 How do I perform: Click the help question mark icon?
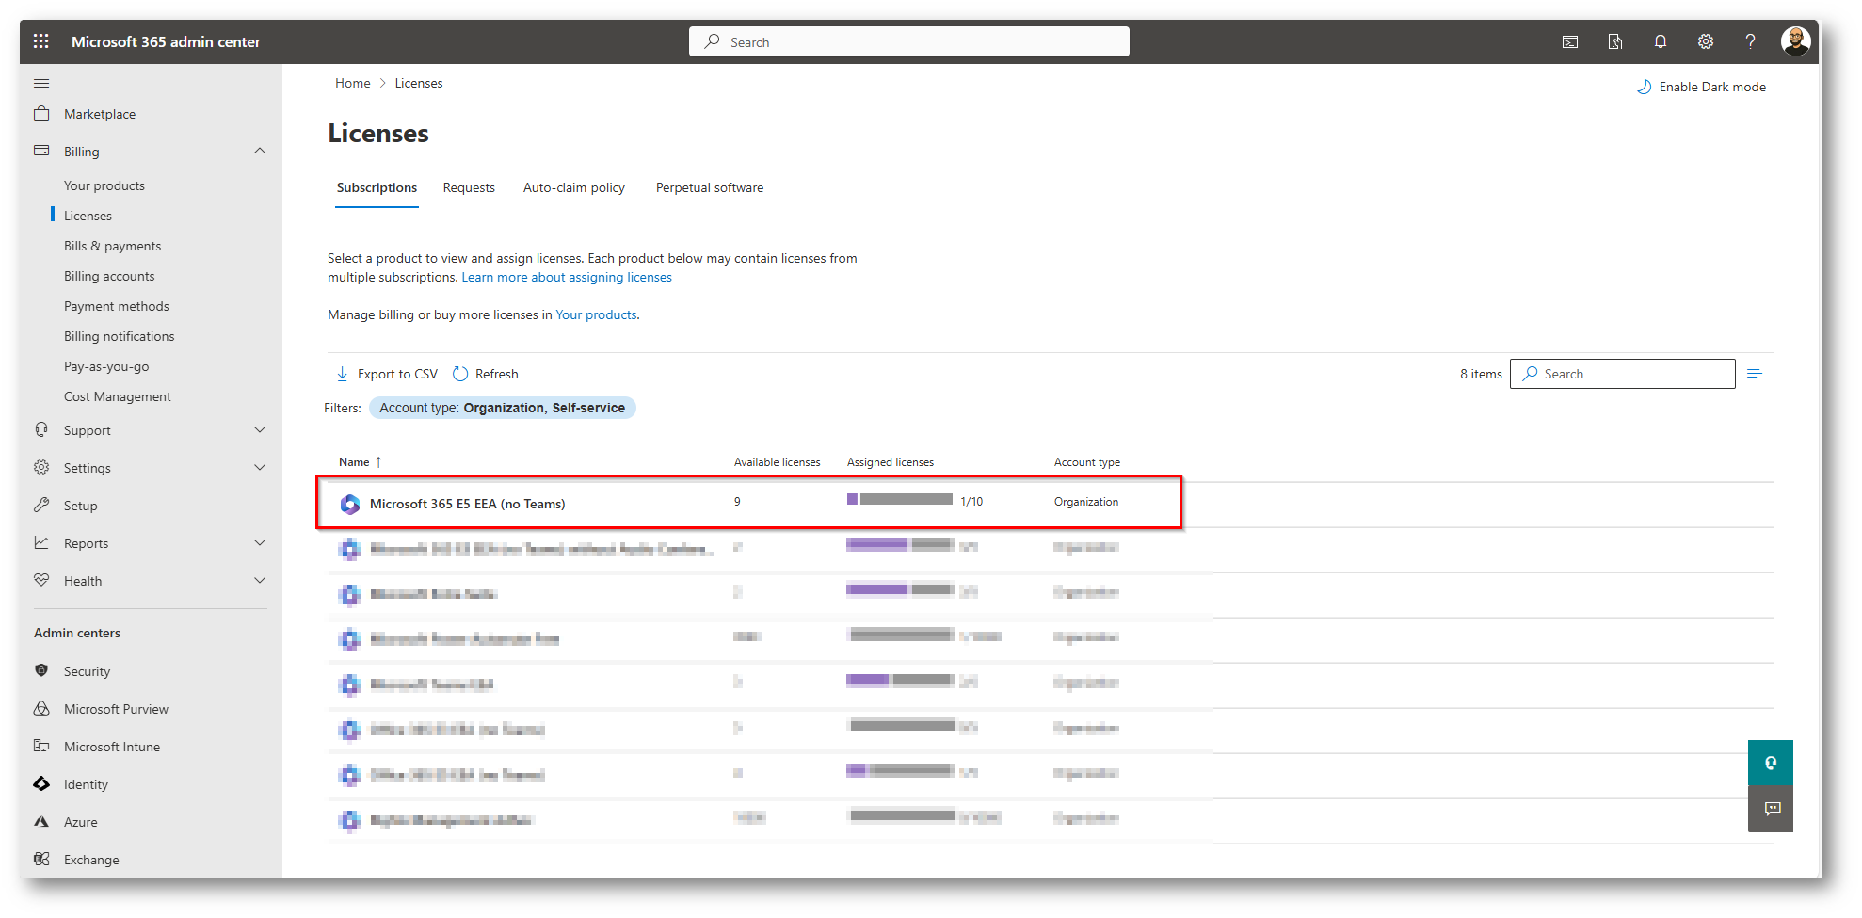tap(1750, 41)
